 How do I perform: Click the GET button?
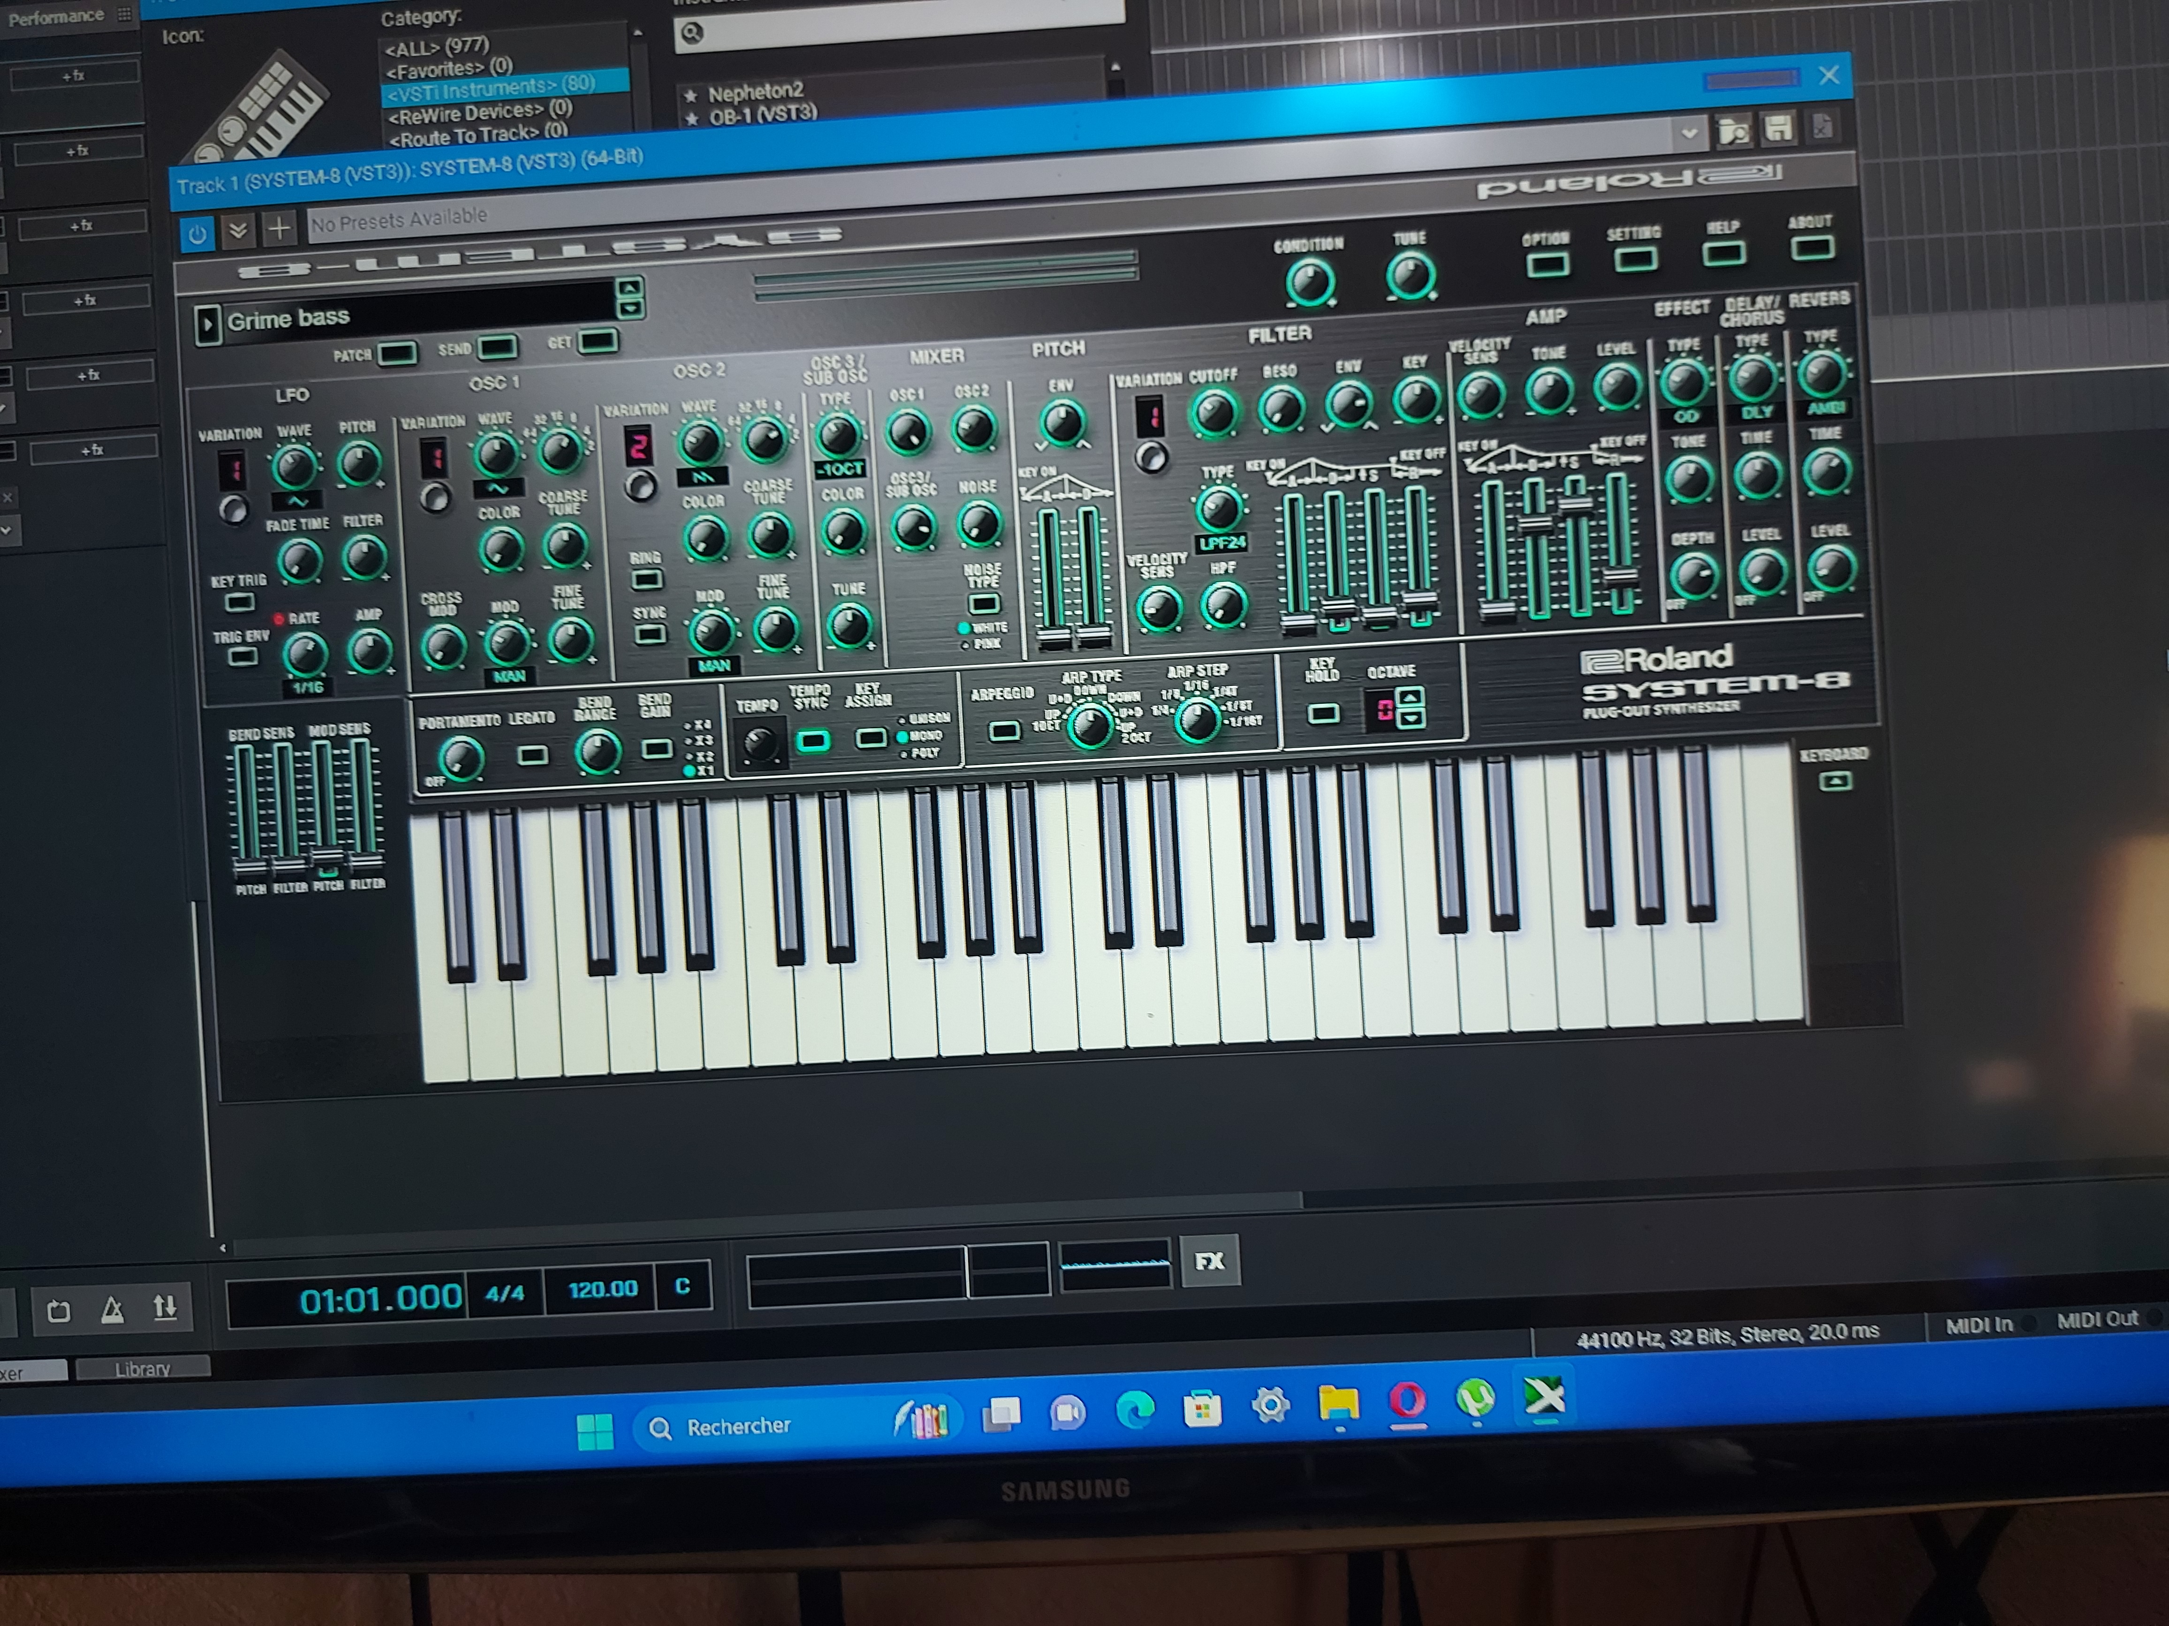[x=597, y=341]
